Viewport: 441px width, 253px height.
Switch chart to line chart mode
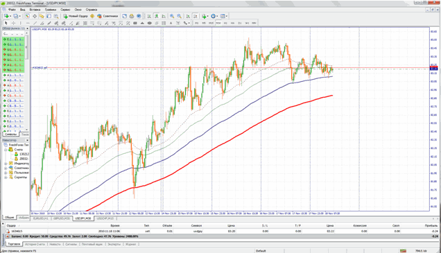coord(164,16)
